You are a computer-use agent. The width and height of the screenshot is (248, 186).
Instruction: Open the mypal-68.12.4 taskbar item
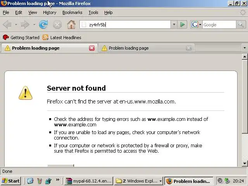89,181
